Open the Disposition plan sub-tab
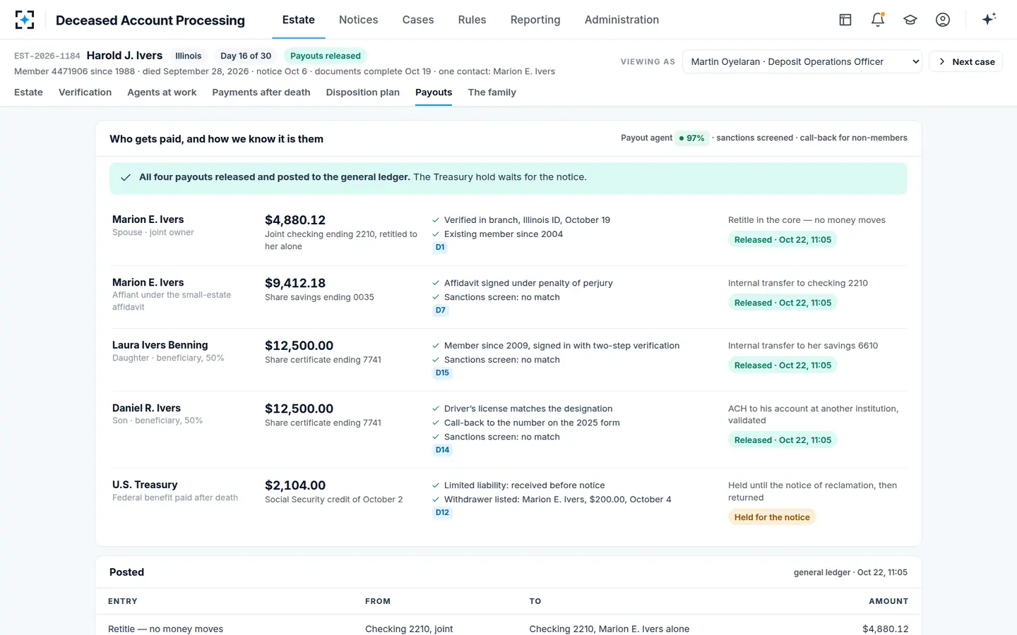The height and width of the screenshot is (635, 1017). tap(363, 92)
